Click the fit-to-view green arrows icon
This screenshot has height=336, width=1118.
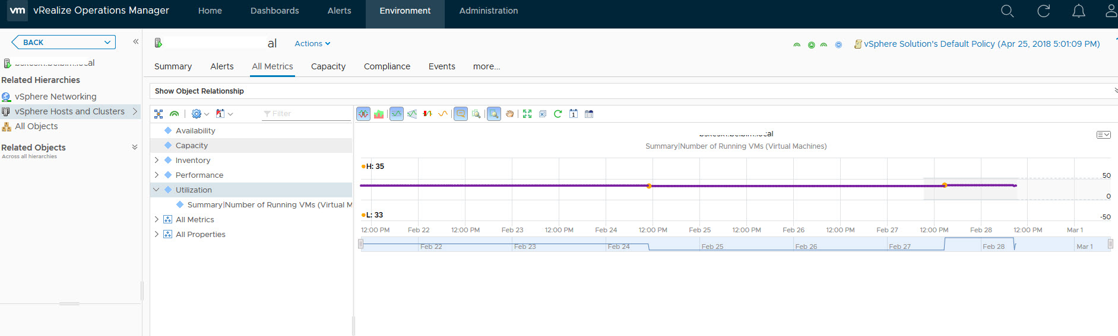(527, 114)
